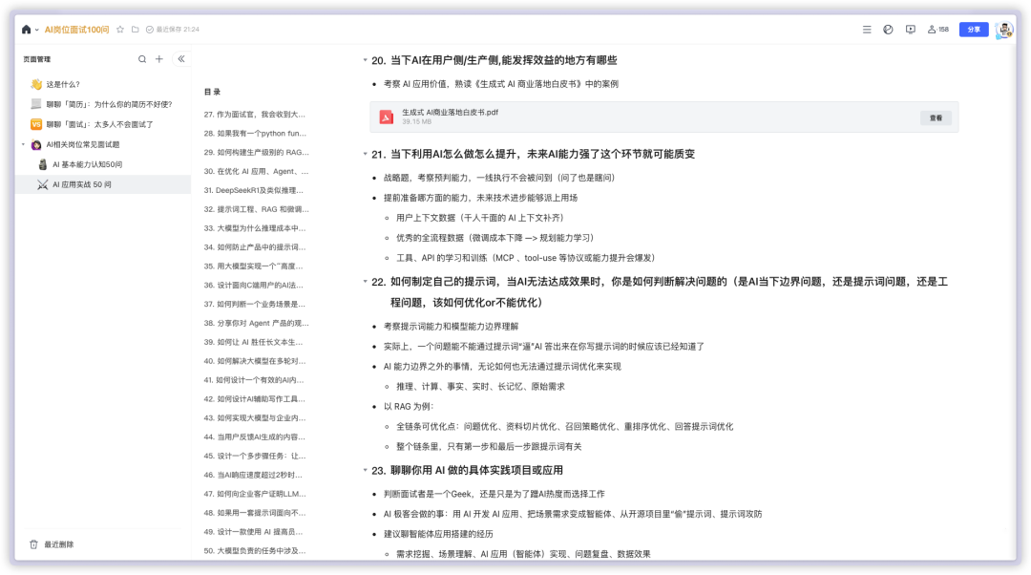This screenshot has width=1031, height=575.
Task: Open the dropdown chevron next to home icon
Action: click(39, 29)
